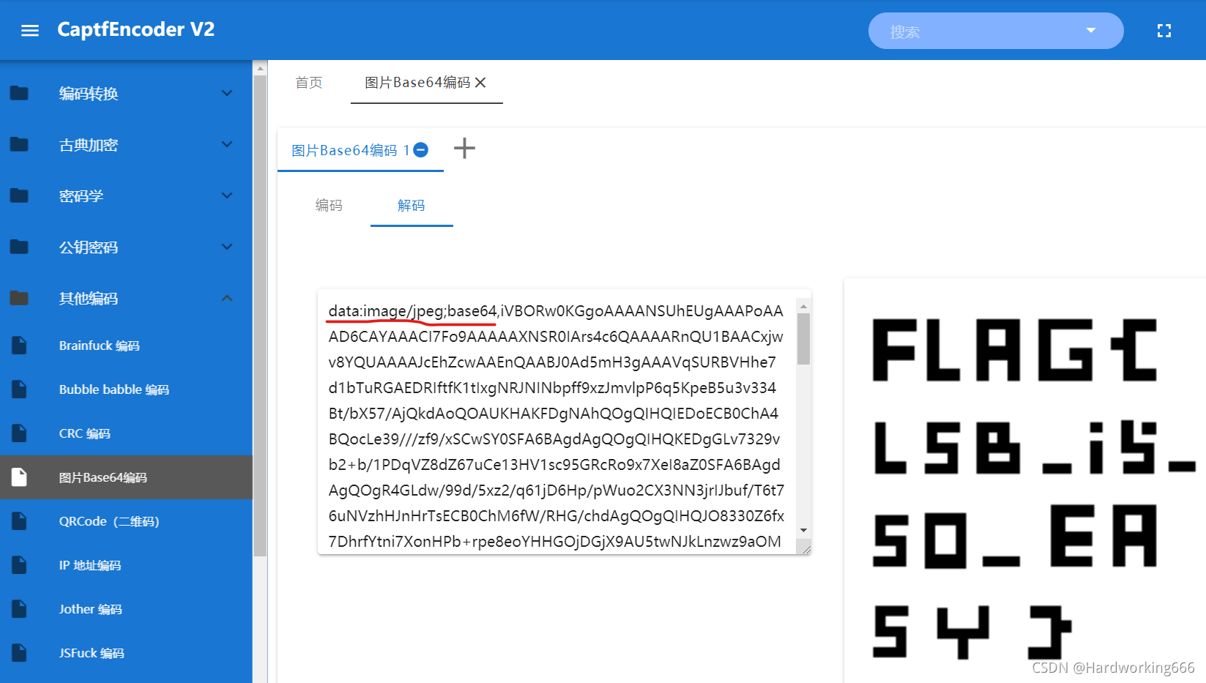Open the Jother 编码 tool
Image resolution: width=1206 pixels, height=683 pixels.
tap(90, 609)
